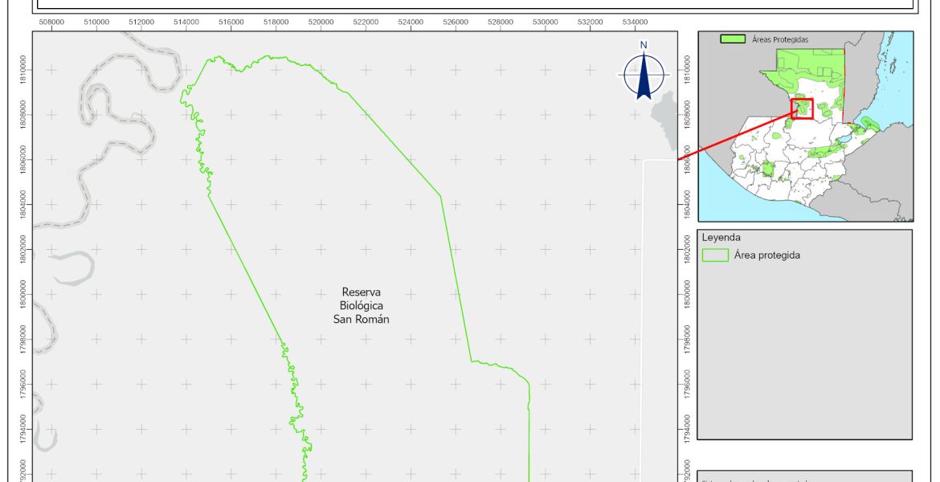Select the red locator rectangle in inset map
This screenshot has width=940, height=482.
pyautogui.click(x=802, y=108)
